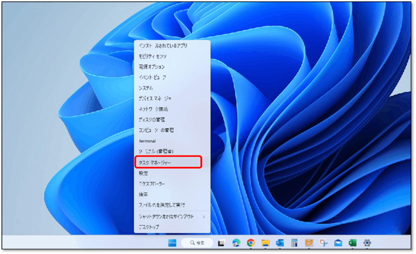Image resolution: width=416 pixels, height=254 pixels.
Task: Select インストールされているアプリ from the menu
Action: [x=172, y=45]
